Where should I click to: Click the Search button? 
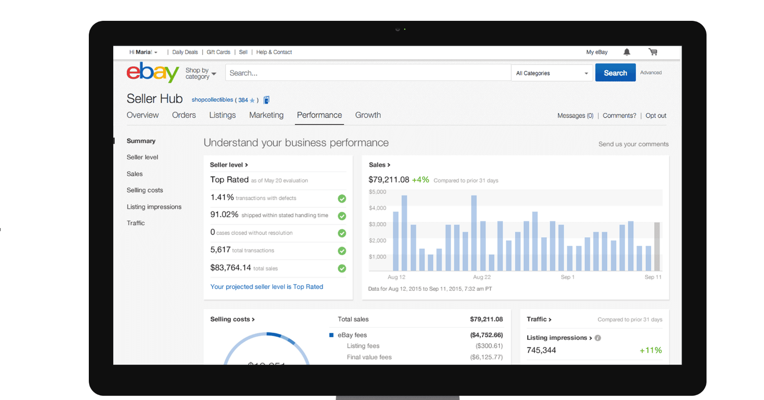click(x=615, y=73)
